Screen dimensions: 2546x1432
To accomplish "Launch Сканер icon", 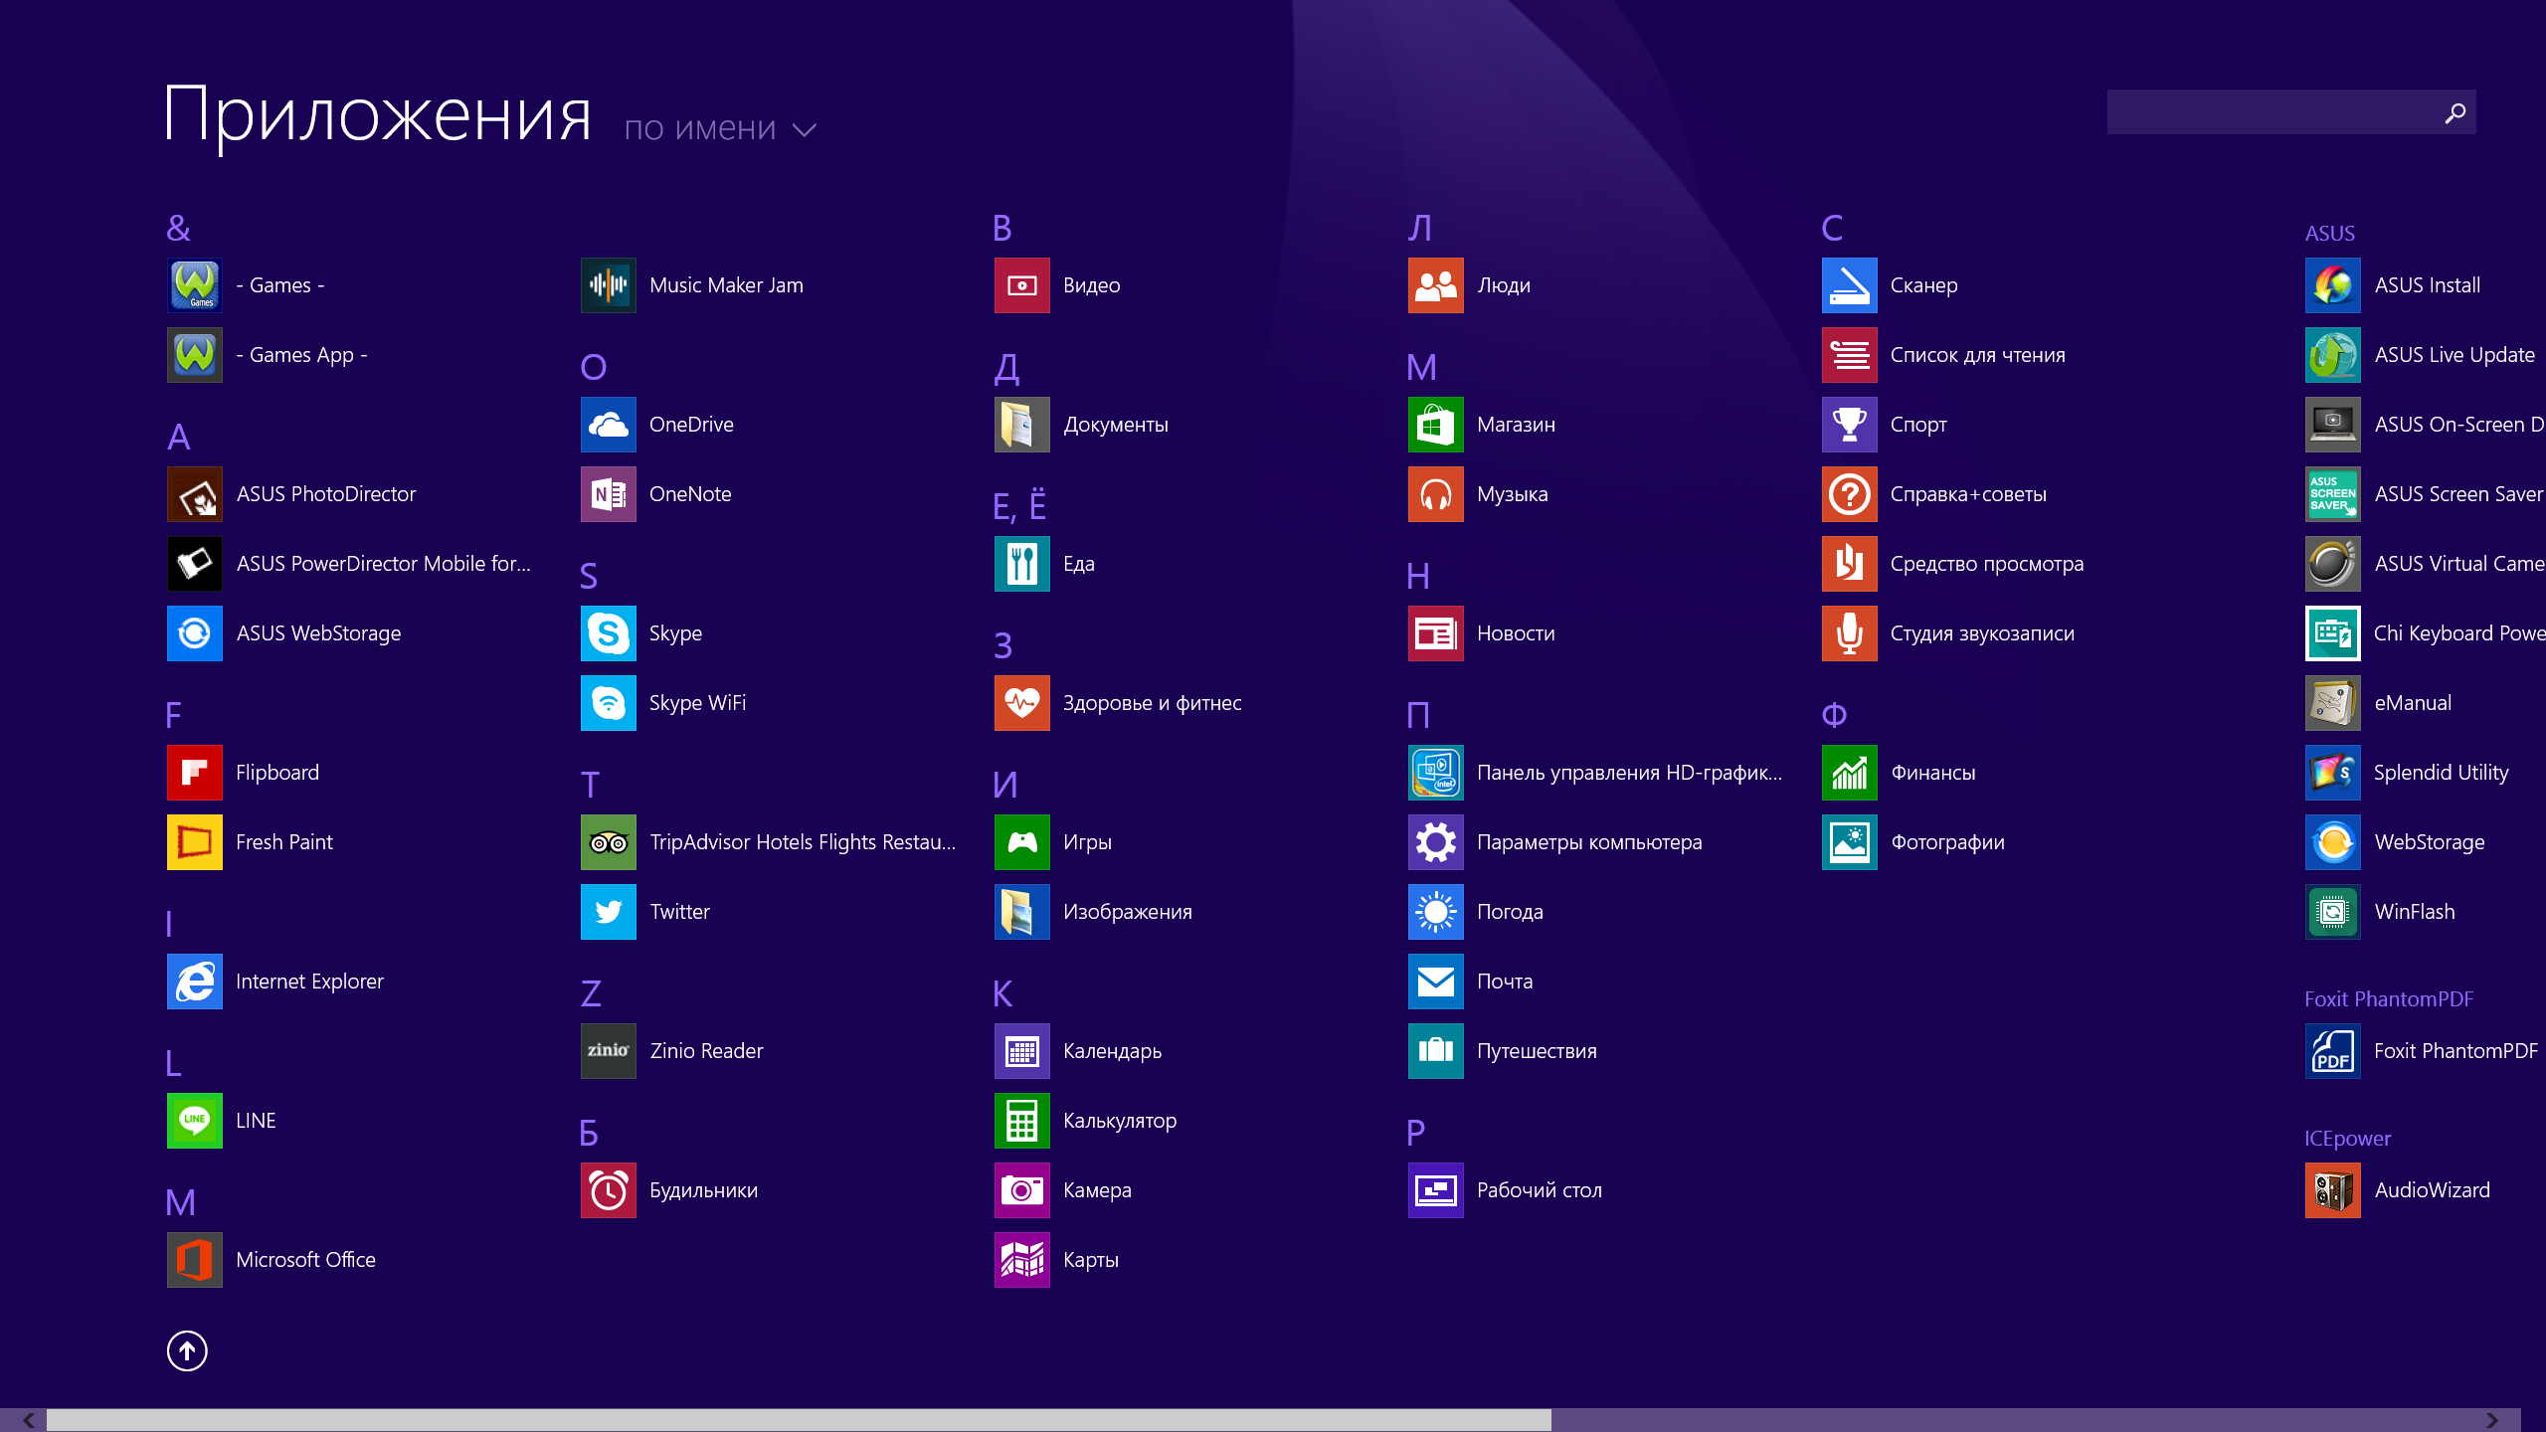I will point(1849,285).
